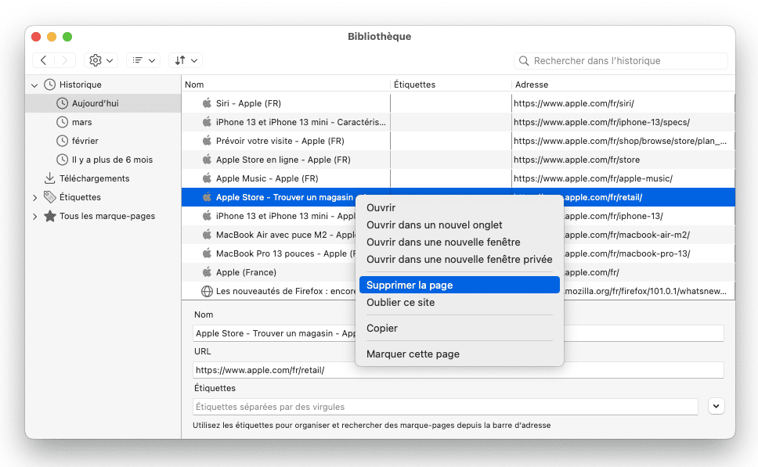The image size is (758, 467).
Task: Select Prévoir votre visite - Apple (FR)
Action: point(458,141)
